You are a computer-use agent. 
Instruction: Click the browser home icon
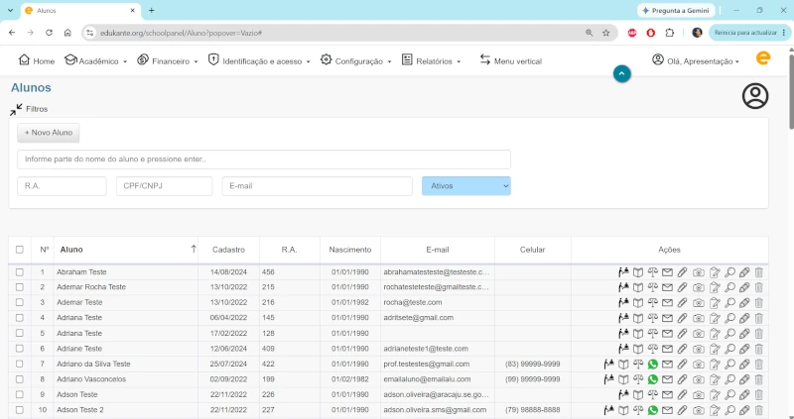(67, 33)
